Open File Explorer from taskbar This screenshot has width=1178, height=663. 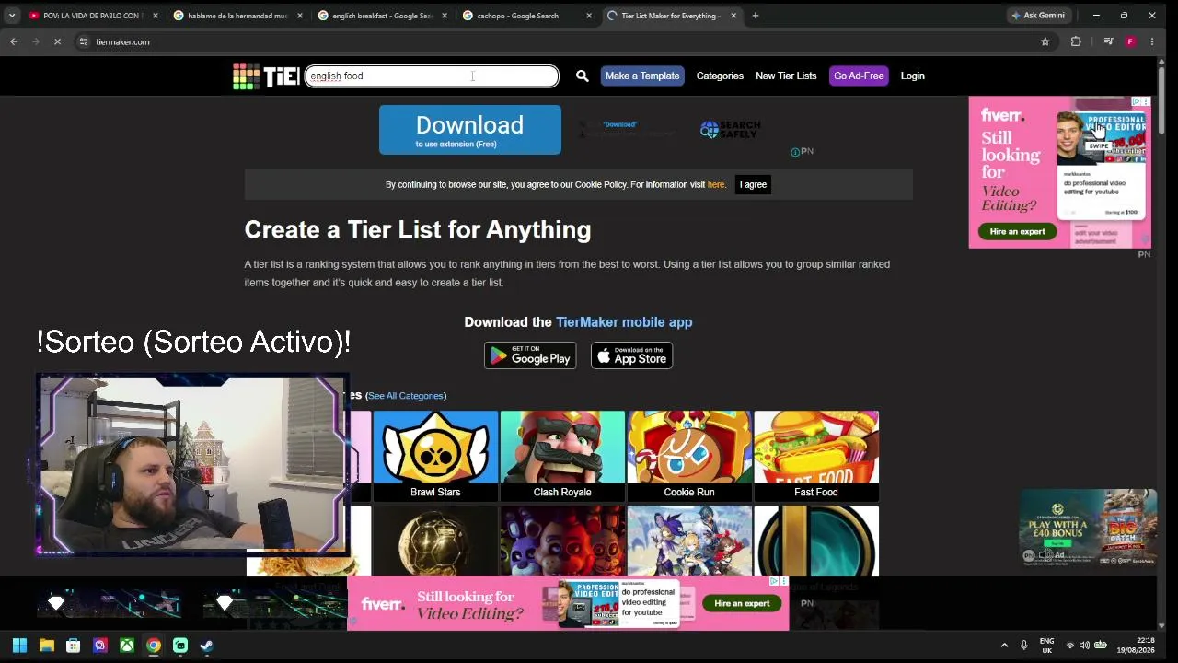click(47, 646)
